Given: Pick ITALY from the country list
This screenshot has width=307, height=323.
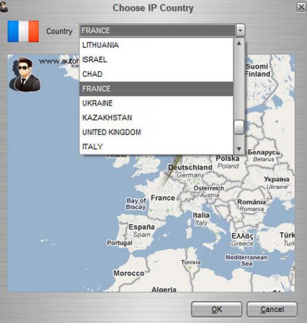Looking at the screenshot, I should [x=156, y=147].
